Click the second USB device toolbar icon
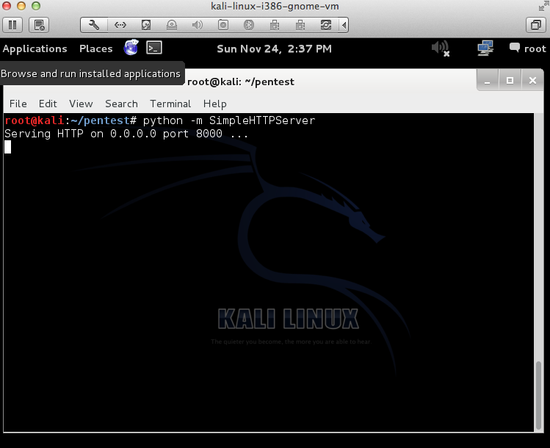Screen dimensions: 550x448 [x=300, y=25]
